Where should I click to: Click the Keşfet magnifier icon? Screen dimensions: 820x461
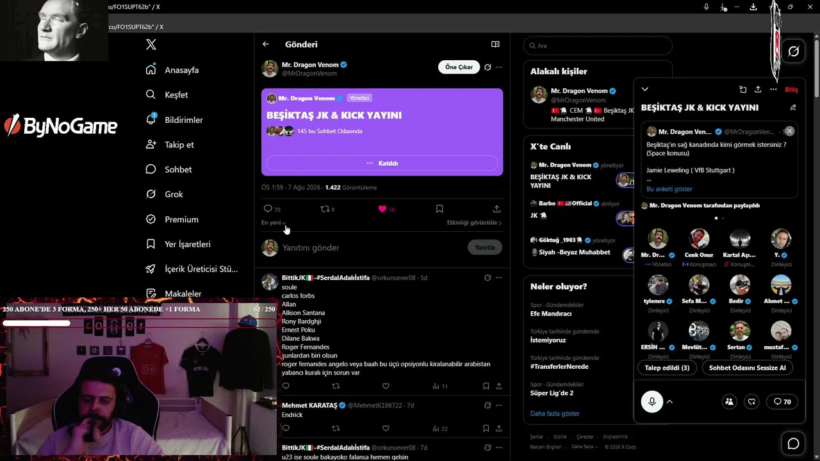pos(151,94)
